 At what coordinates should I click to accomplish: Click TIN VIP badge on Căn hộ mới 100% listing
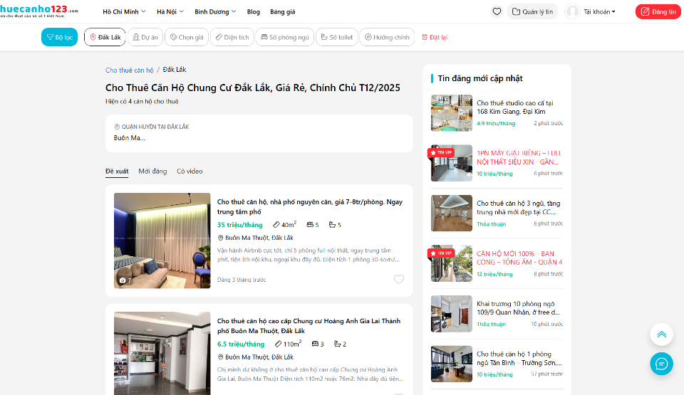point(442,253)
